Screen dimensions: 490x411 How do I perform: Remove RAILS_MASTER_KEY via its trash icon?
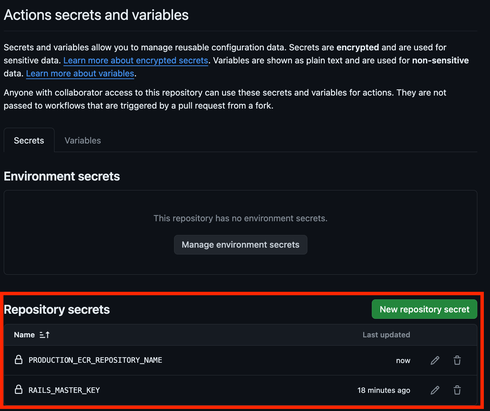coord(457,390)
